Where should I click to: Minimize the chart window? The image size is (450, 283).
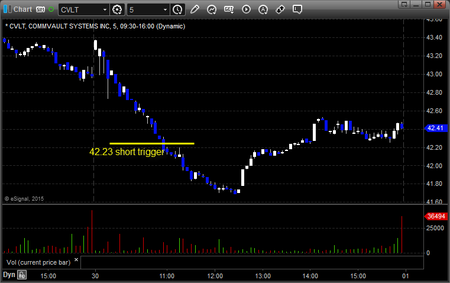tap(416, 4)
